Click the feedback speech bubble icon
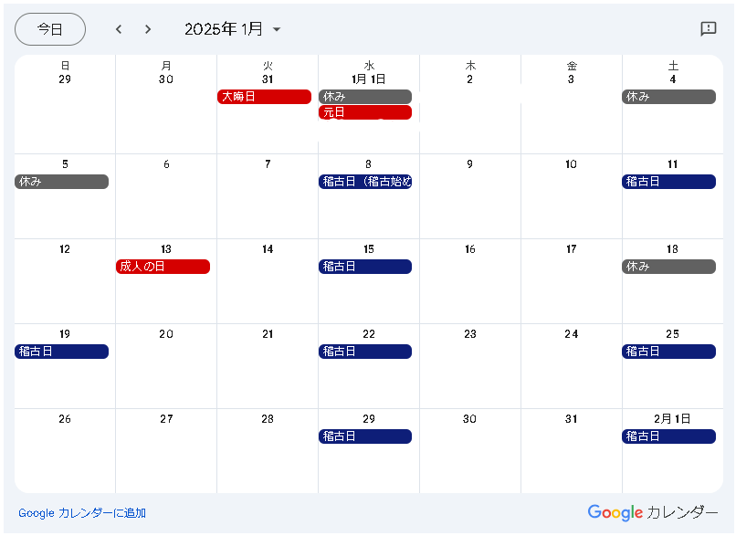The image size is (736, 536). tap(708, 29)
